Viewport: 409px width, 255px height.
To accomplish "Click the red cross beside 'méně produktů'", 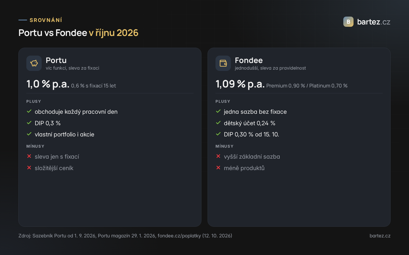I will [218, 168].
